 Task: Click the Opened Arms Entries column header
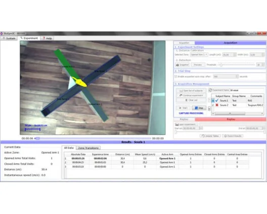pos(191,154)
